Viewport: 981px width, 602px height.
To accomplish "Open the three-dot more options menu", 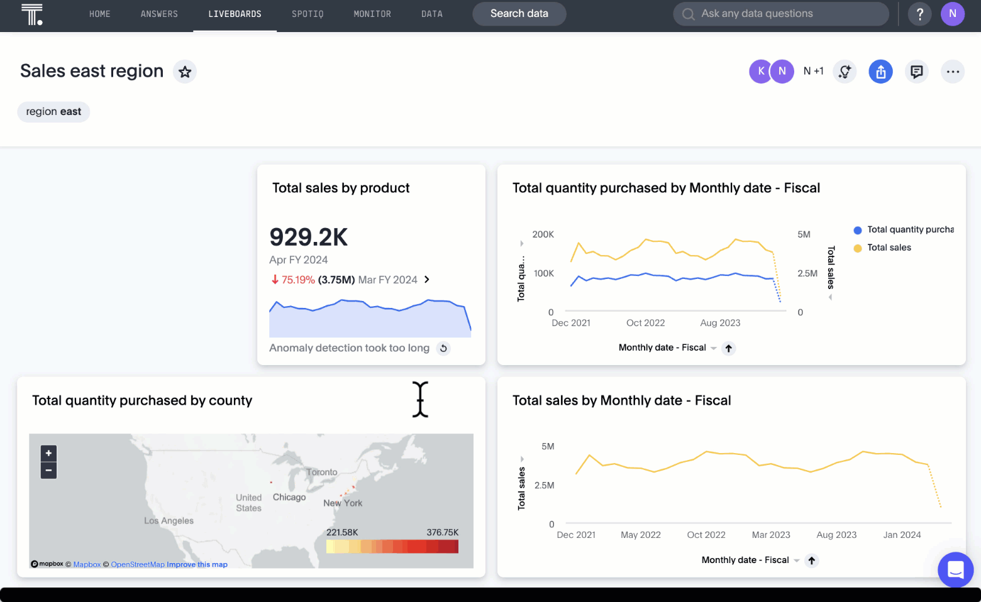I will tap(953, 72).
